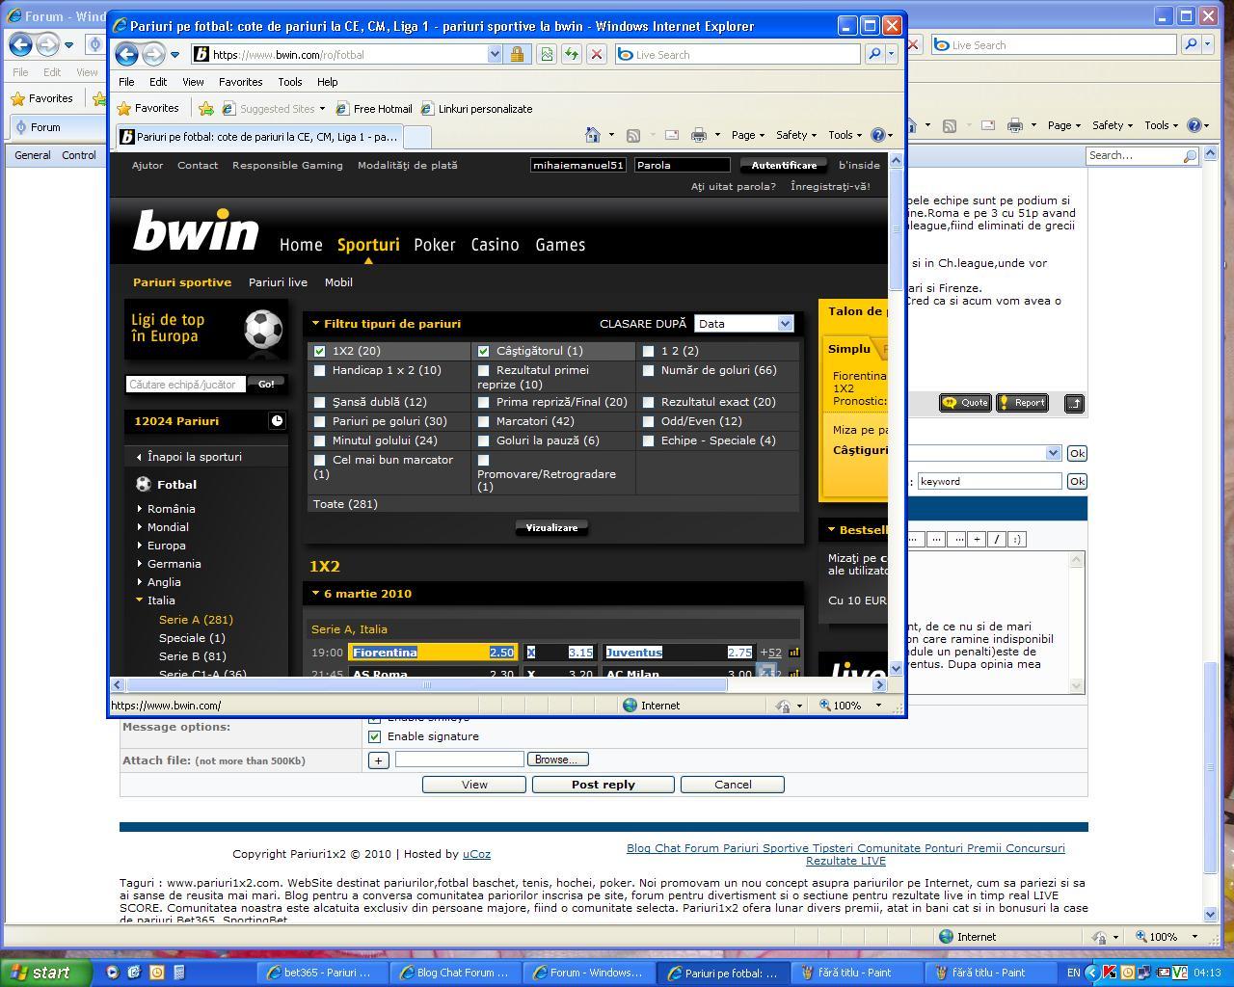Open the Page dropdown in bwin window

tap(747, 135)
